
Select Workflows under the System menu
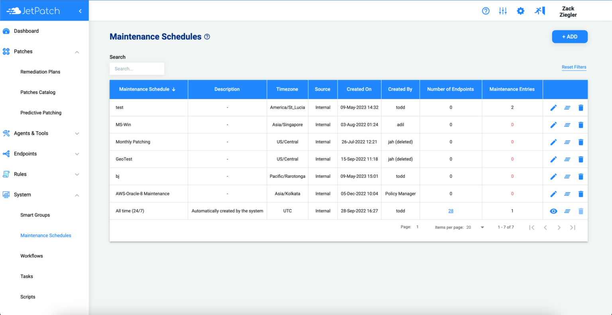31,256
